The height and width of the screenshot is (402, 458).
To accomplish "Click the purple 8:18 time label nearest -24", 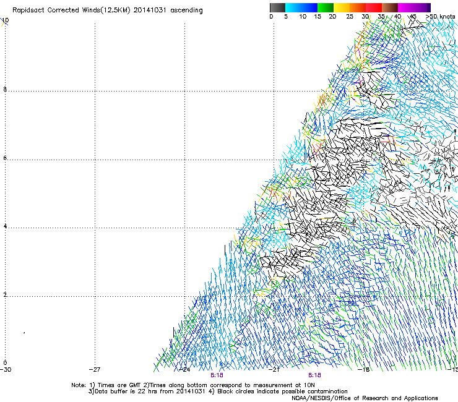I will pyautogui.click(x=217, y=375).
